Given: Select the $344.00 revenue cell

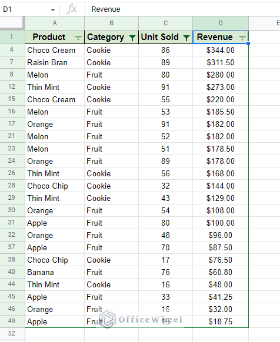Looking at the screenshot, I should (x=221, y=50).
